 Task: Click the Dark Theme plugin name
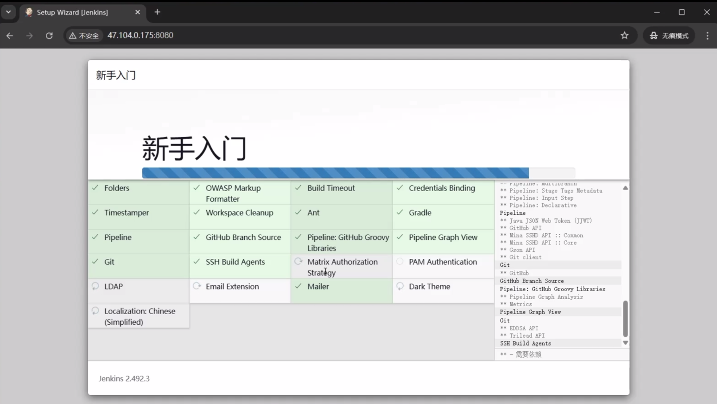(429, 286)
